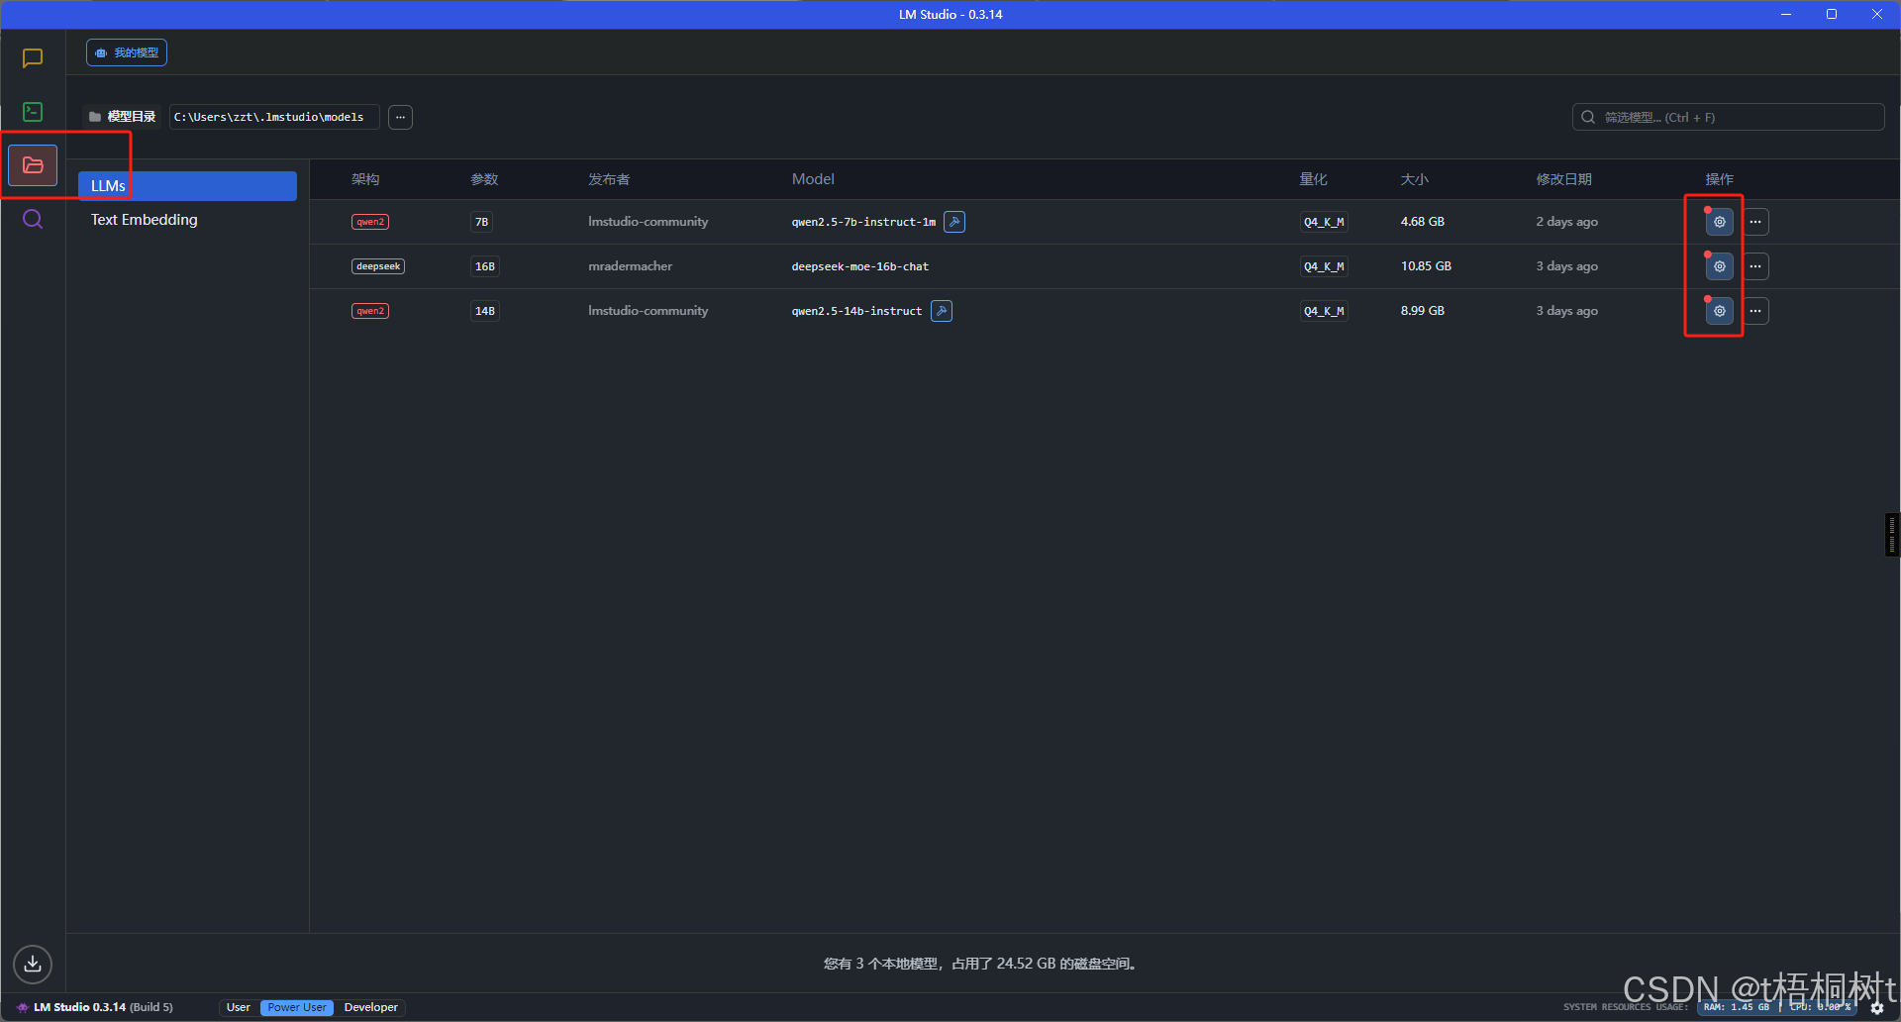Viewport: 1901px width, 1022px height.
Task: Open the Chat view from the sidebar
Action: [33, 58]
